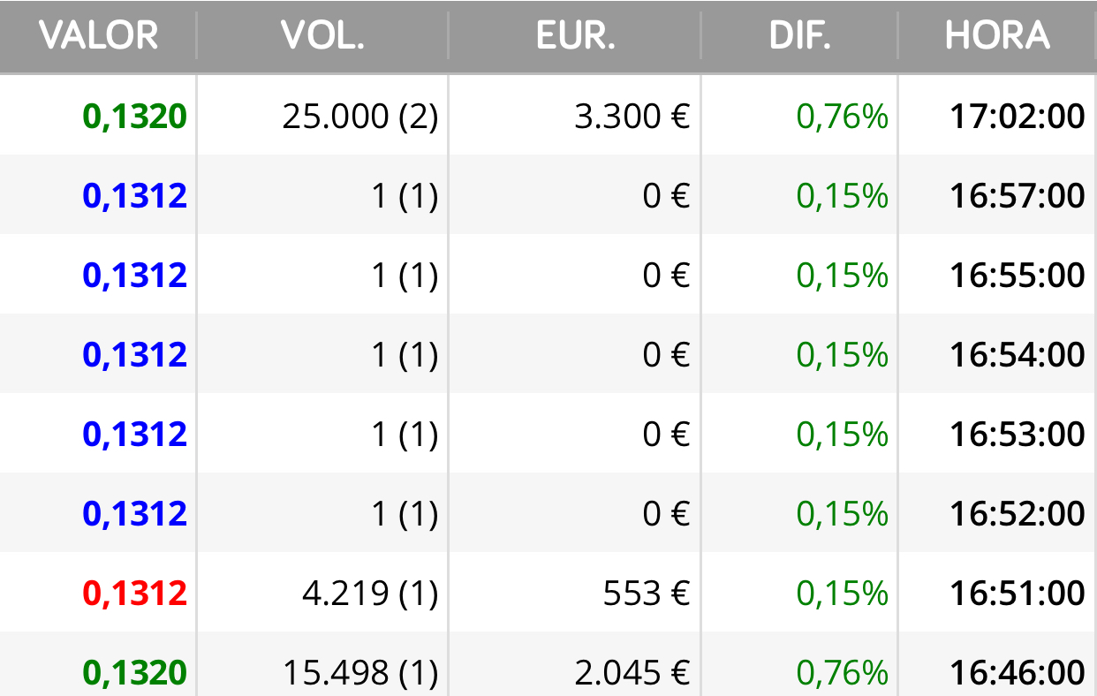1097x696 pixels.
Task: Click the EUR. column header
Action: (575, 36)
